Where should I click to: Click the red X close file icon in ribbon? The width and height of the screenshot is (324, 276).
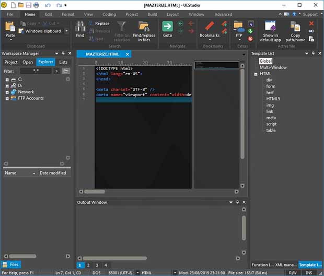[x=311, y=24]
